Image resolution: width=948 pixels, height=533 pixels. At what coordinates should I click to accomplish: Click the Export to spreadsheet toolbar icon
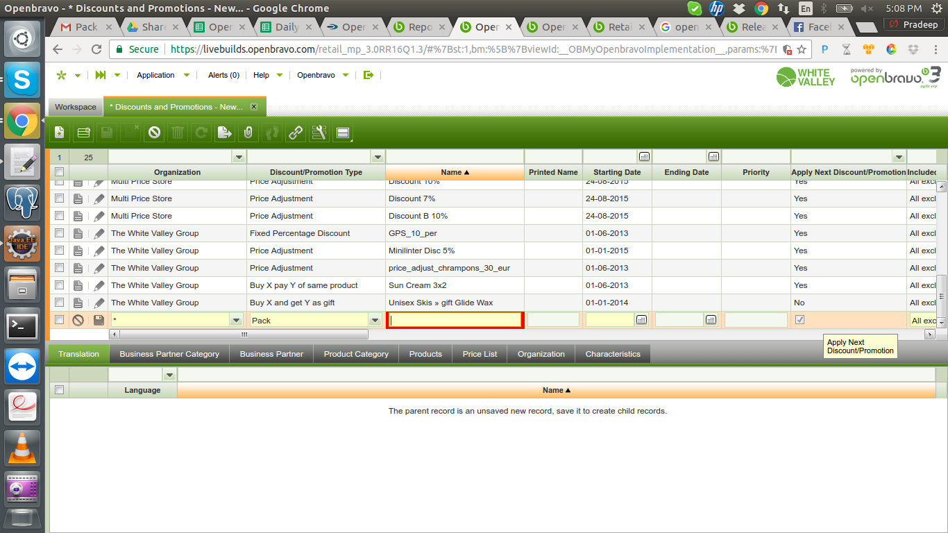tap(225, 133)
